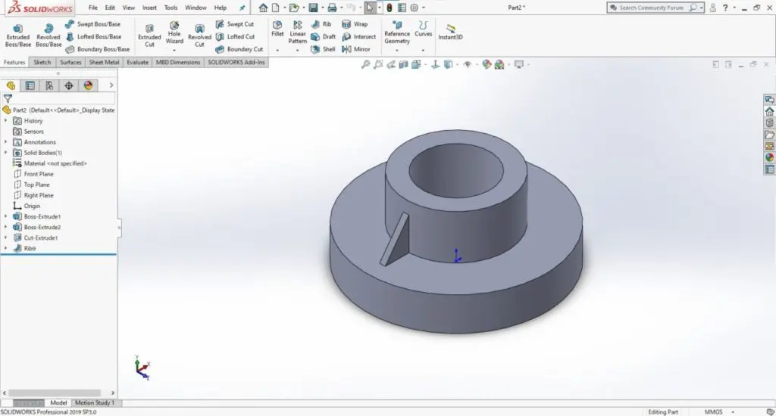Choose the Rib feature tool
This screenshot has height=416, width=776.
click(322, 24)
